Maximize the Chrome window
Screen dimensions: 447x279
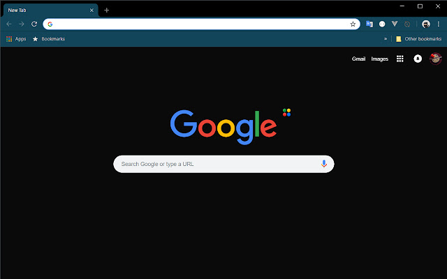click(420, 6)
